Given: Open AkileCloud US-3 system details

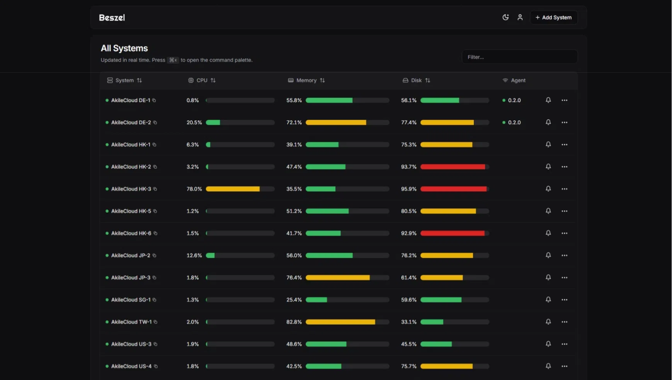Looking at the screenshot, I should coord(131,344).
